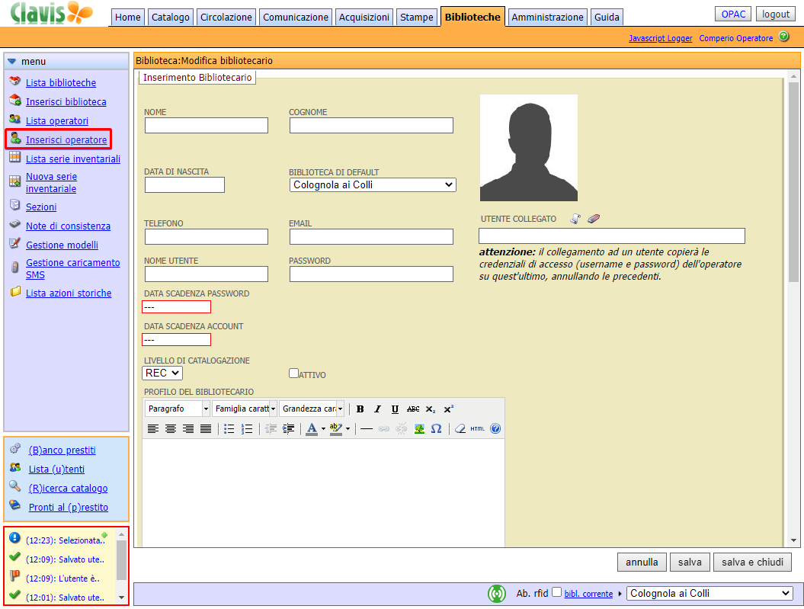Open the text color picker arrow

(x=323, y=429)
